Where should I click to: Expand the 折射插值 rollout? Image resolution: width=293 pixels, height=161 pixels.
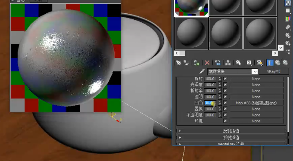tap(231, 137)
